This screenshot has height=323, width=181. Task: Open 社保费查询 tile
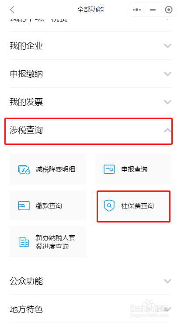(134, 206)
